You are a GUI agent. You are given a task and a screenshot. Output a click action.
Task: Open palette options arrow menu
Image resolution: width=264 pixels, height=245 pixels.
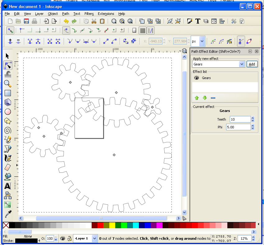pos(258,224)
